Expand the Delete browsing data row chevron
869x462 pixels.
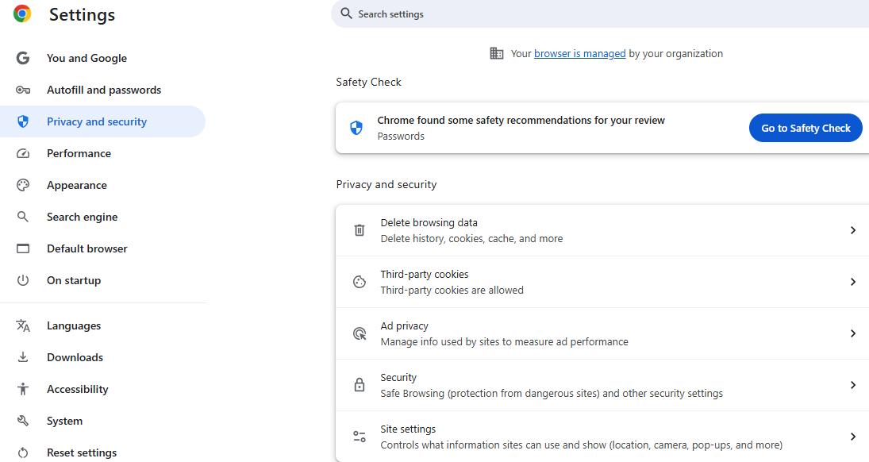point(853,230)
